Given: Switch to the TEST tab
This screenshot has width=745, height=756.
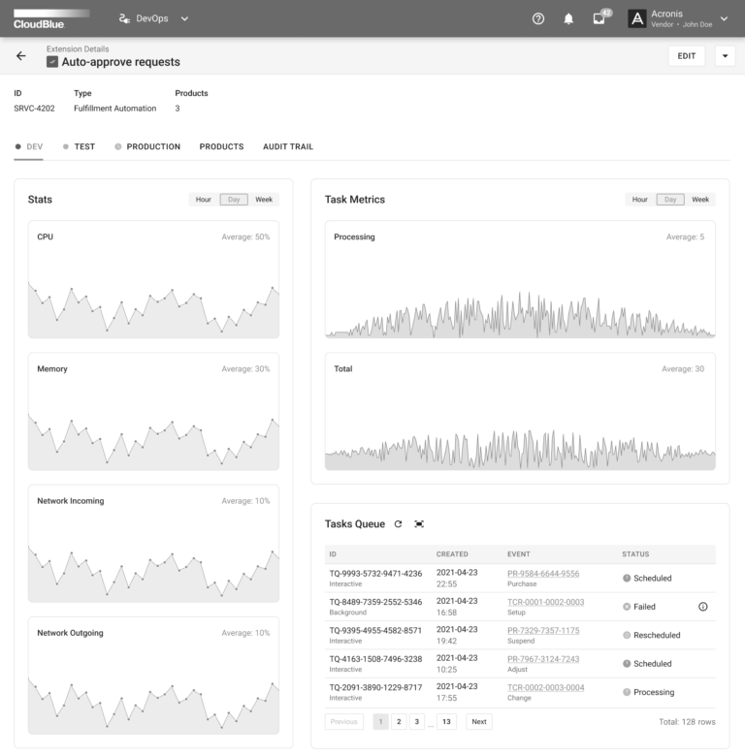Looking at the screenshot, I should [80, 146].
